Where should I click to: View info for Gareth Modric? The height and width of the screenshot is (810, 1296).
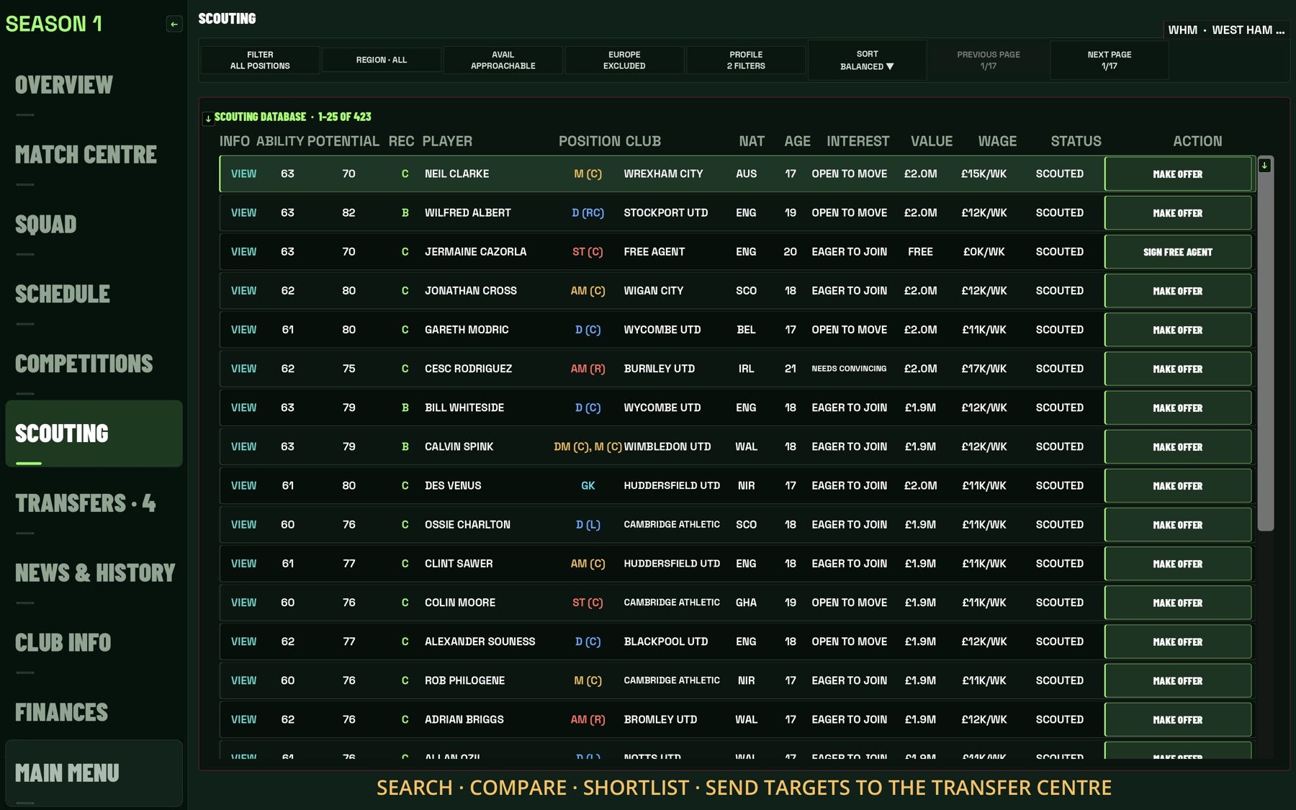click(243, 330)
